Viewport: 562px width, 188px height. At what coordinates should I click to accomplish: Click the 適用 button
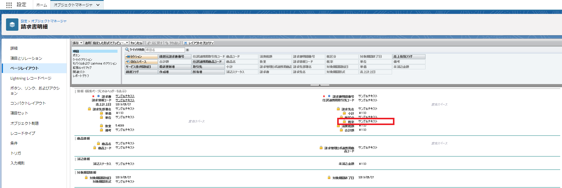(x=87, y=43)
